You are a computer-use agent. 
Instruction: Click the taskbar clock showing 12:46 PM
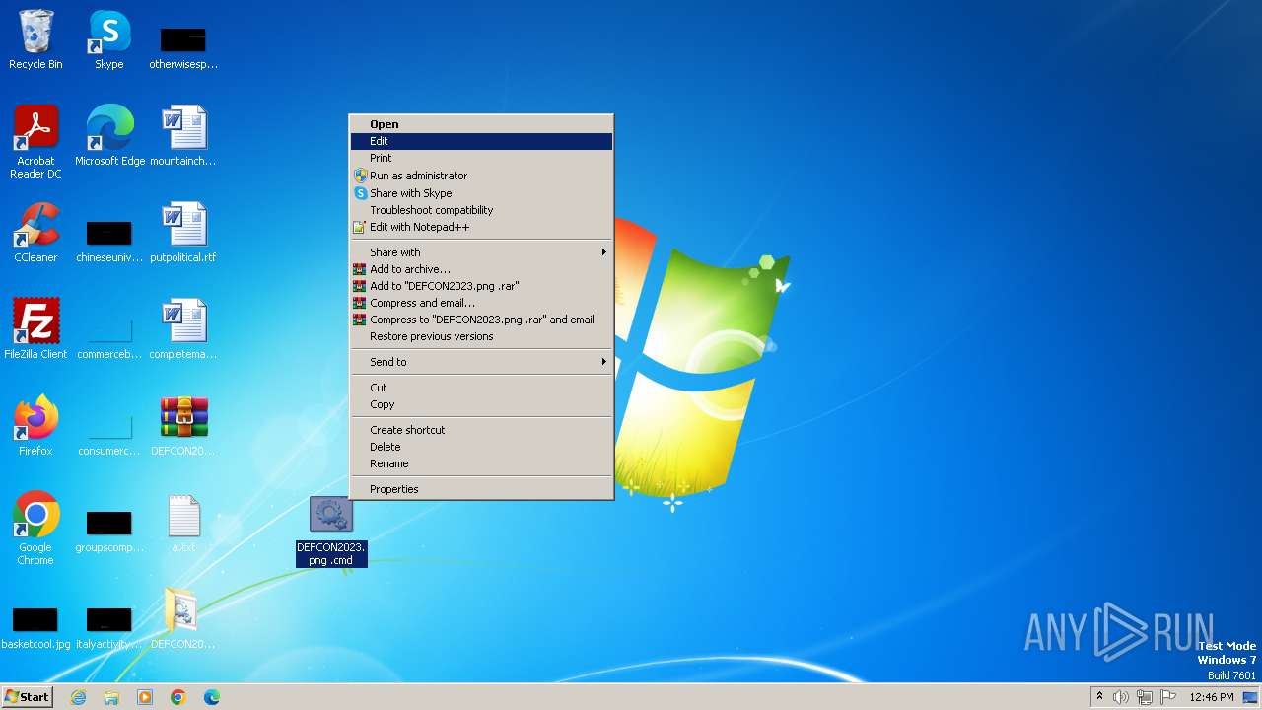(x=1212, y=697)
